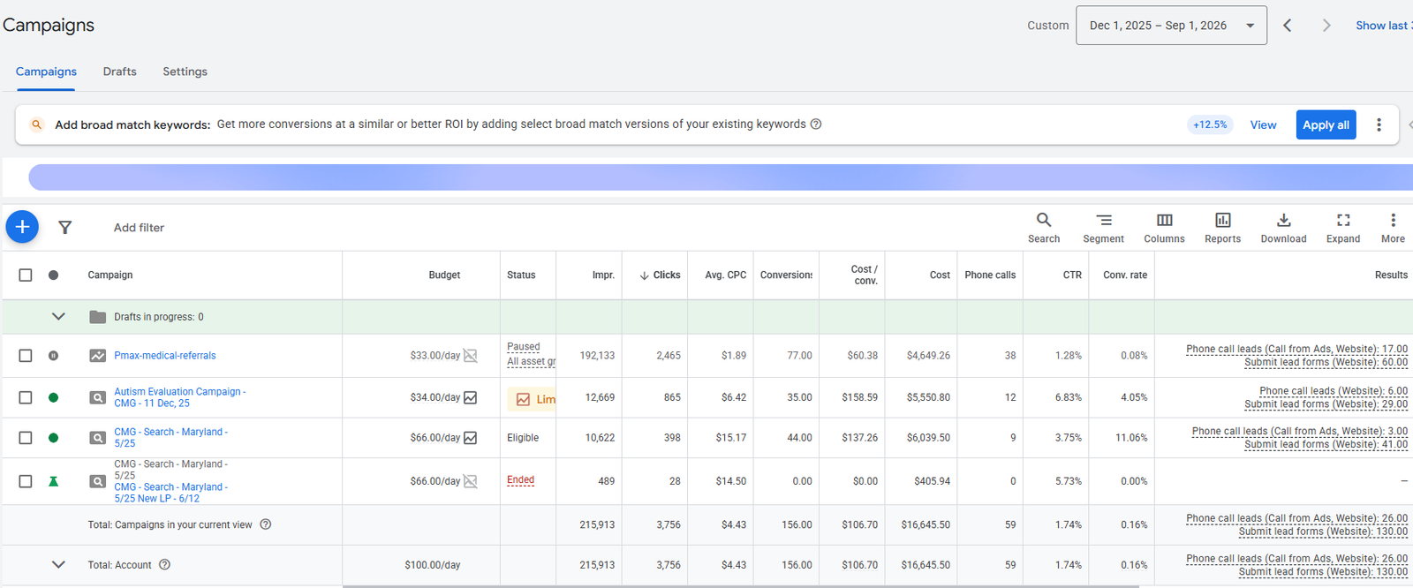Click budget chart icon for $33.00/day
The width and height of the screenshot is (1413, 588).
[x=471, y=356]
